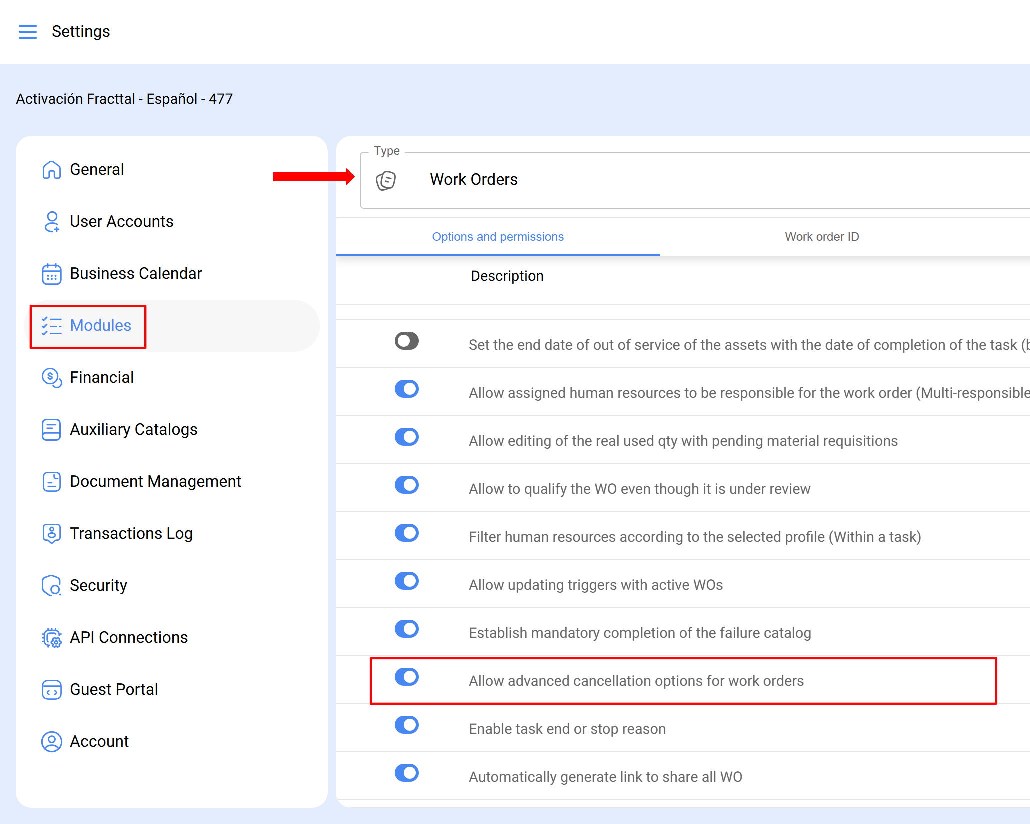Click the Business Calendar icon
This screenshot has width=1030, height=824.
pos(51,274)
